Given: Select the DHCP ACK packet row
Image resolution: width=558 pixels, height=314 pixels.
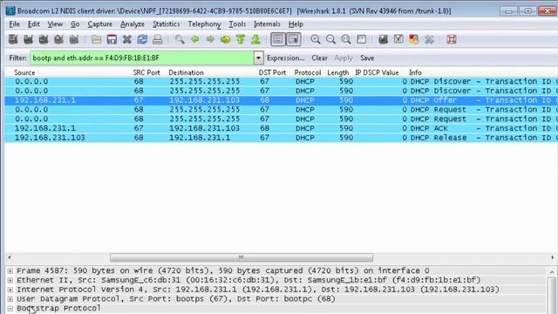Looking at the screenshot, I should coord(281,128).
